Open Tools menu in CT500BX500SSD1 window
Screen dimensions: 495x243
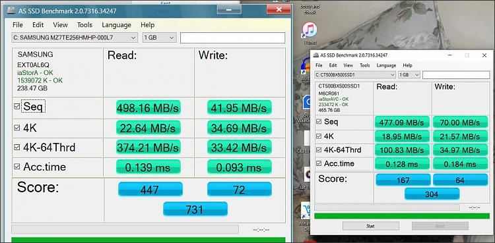364,65
